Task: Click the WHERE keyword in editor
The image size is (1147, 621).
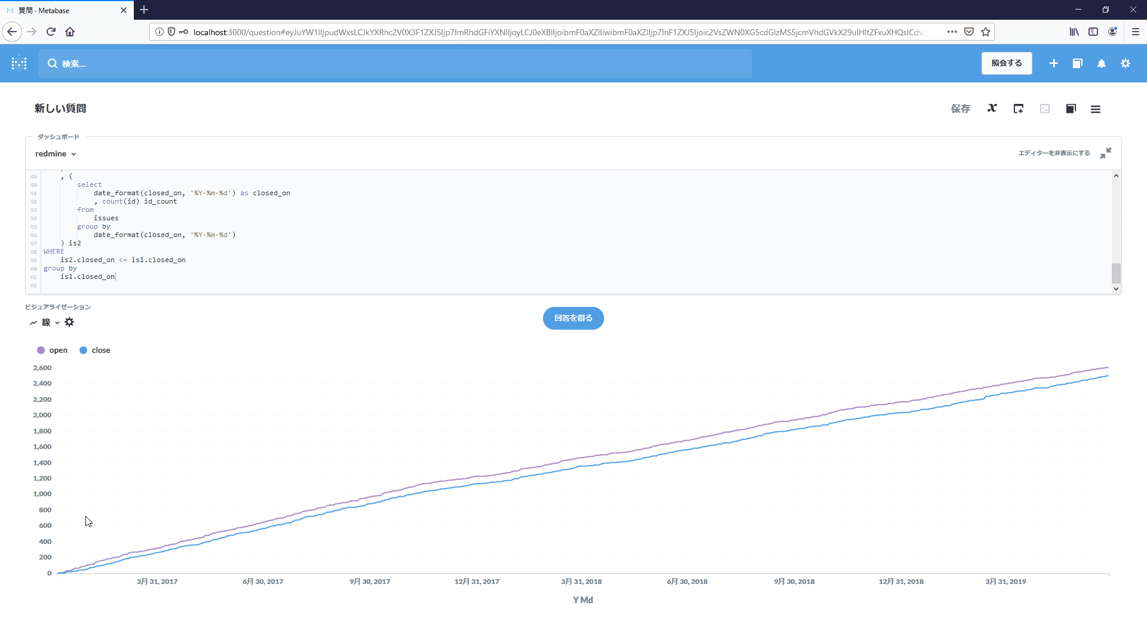Action: (x=54, y=251)
